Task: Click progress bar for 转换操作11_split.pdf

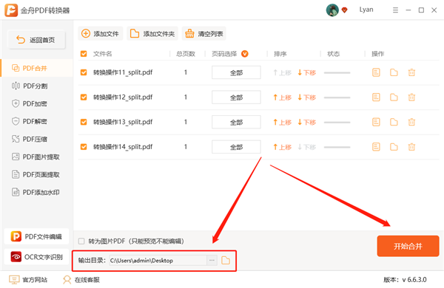Action: click(337, 73)
